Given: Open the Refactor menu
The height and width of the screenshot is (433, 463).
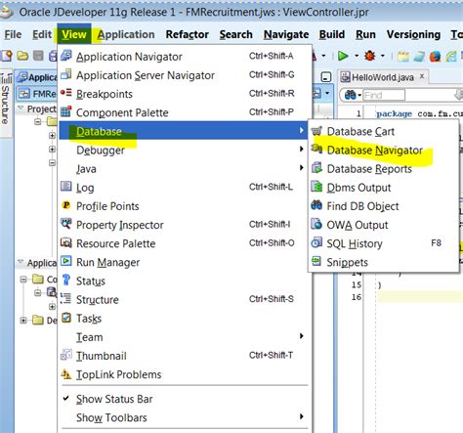Looking at the screenshot, I should (x=188, y=34).
